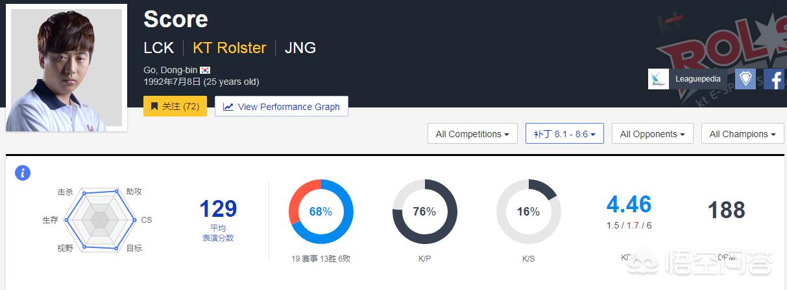The height and width of the screenshot is (290, 787).
Task: Click the bookmark icon on follow button
Action: [x=154, y=106]
